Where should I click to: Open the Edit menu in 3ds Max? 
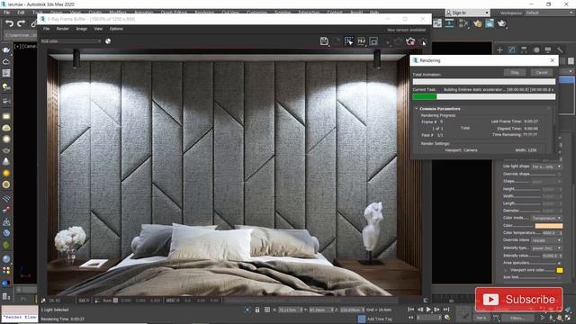(x=21, y=13)
